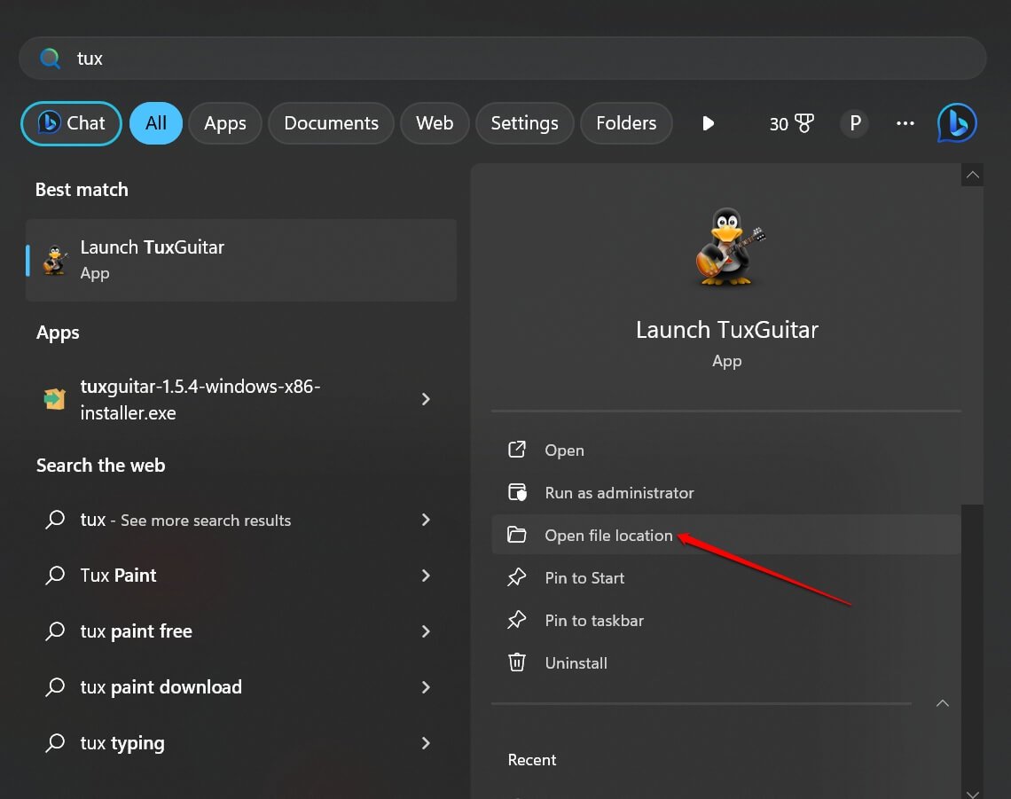Select Open file location option
This screenshot has width=1011, height=799.
[x=608, y=536]
